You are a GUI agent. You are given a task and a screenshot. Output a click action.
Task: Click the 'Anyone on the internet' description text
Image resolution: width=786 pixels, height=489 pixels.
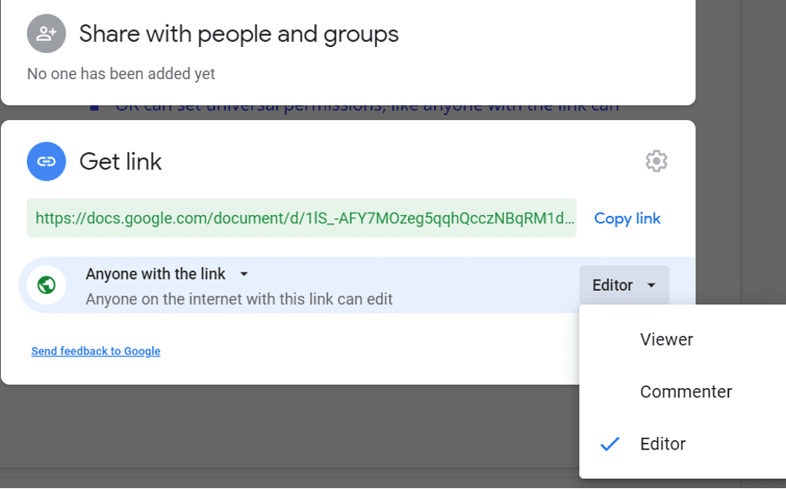238,299
